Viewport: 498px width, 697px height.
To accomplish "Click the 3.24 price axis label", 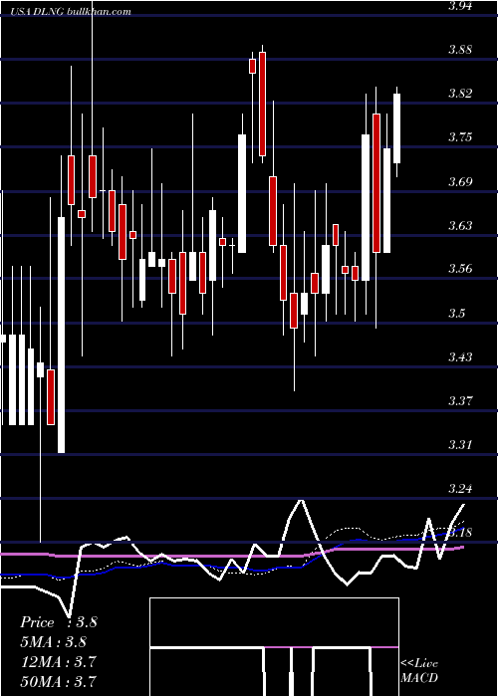I will coord(462,489).
